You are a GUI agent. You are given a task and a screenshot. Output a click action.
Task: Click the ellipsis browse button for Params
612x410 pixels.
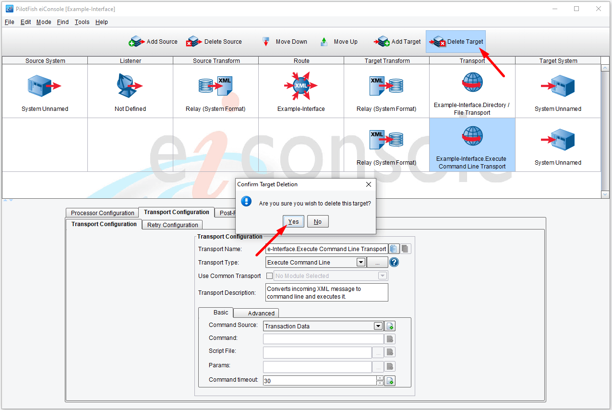pos(378,367)
